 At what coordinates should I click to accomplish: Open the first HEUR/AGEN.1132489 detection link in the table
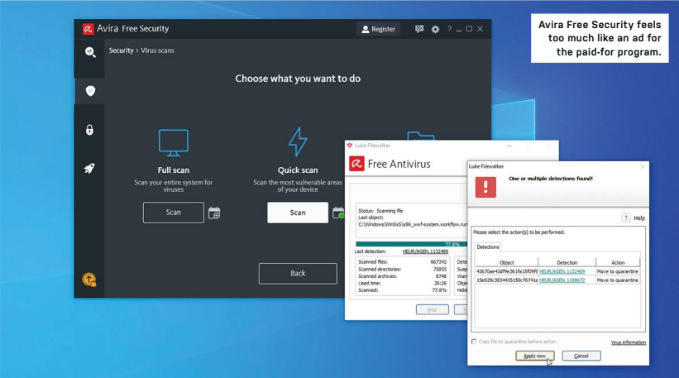click(562, 271)
